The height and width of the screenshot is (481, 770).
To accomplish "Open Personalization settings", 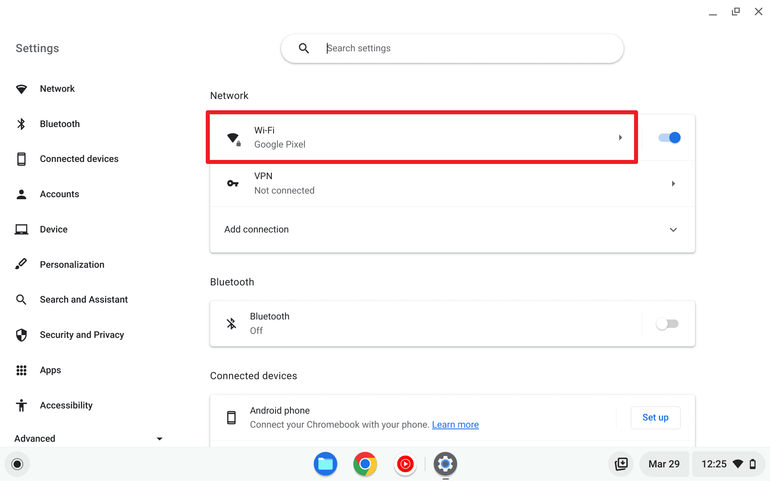I will pos(72,265).
